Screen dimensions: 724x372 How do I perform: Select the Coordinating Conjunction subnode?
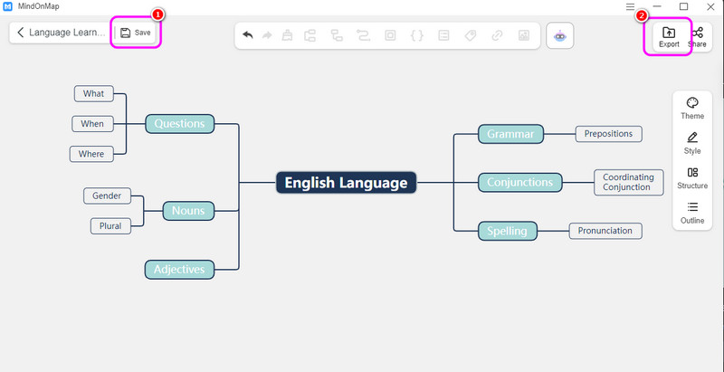click(x=628, y=182)
